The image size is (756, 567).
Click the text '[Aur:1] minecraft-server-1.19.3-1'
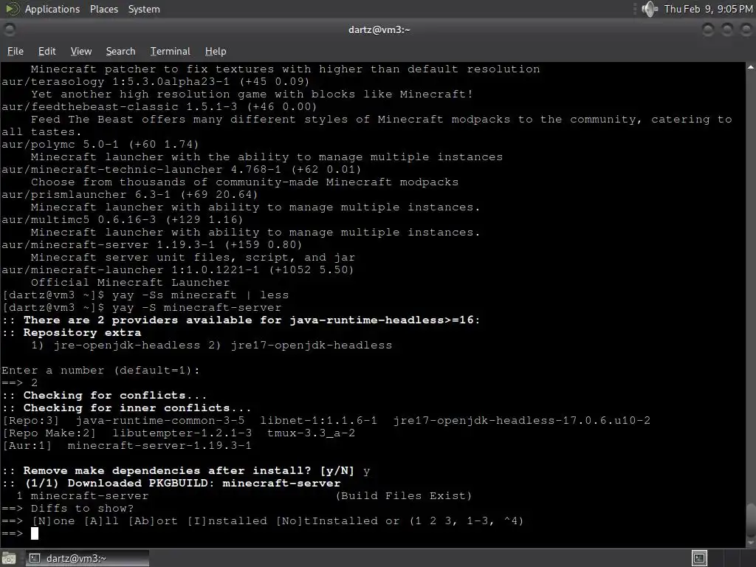pos(127,445)
